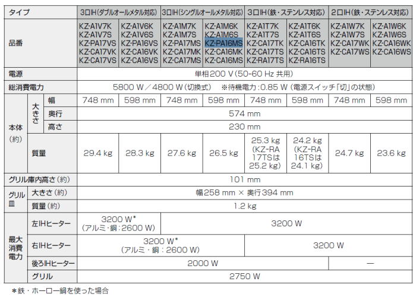Screen dimensions: 416x297
Task: Click the 230 mm height value
Action: point(245,127)
